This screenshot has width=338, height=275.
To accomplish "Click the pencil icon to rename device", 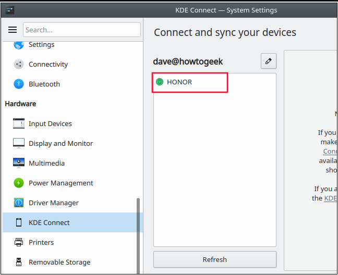I will (x=269, y=61).
